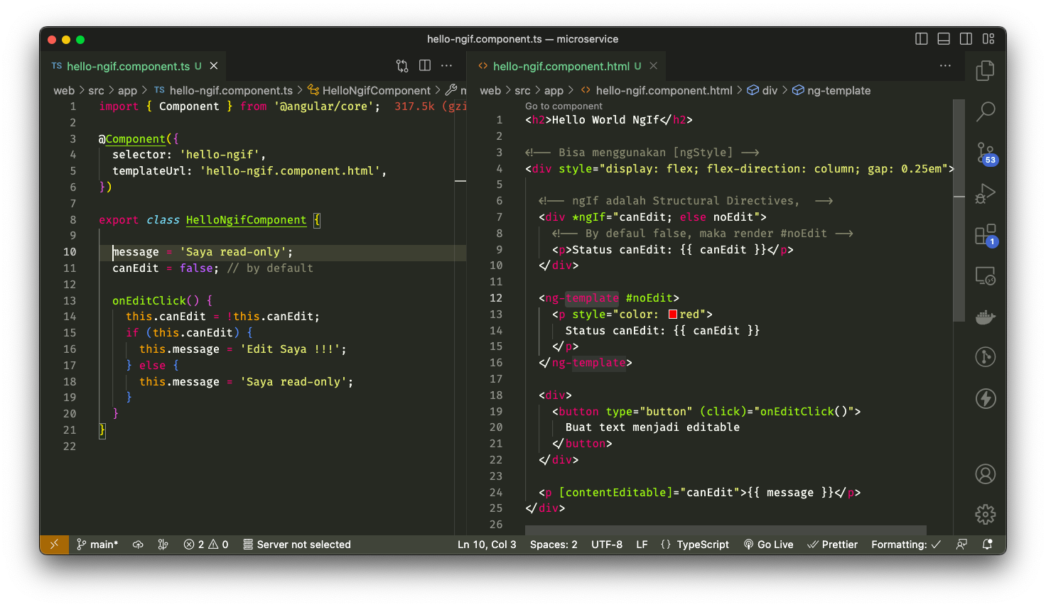Click the Go Live status button

coord(768,545)
